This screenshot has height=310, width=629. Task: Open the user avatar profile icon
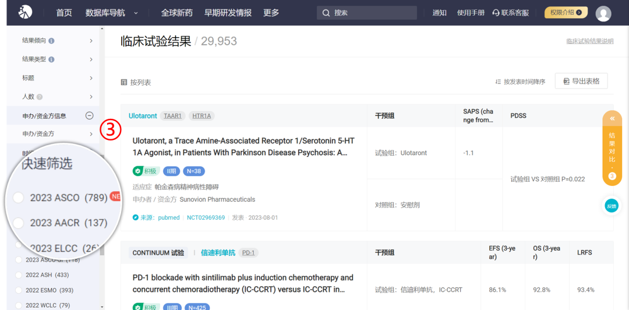pos(603,13)
